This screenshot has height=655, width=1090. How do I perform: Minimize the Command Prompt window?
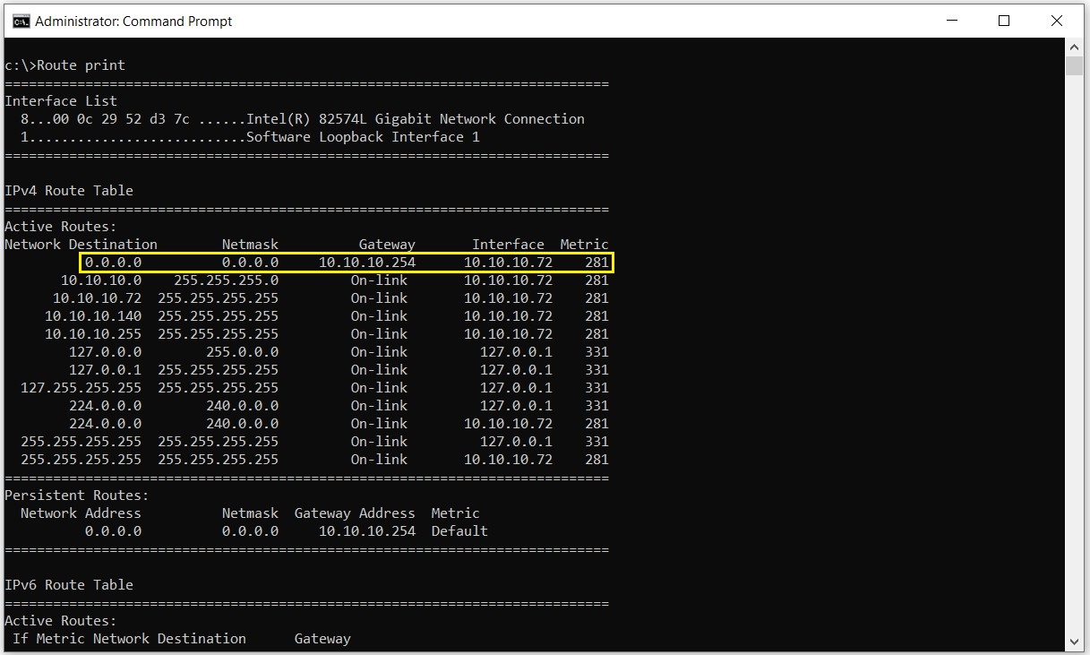[952, 22]
